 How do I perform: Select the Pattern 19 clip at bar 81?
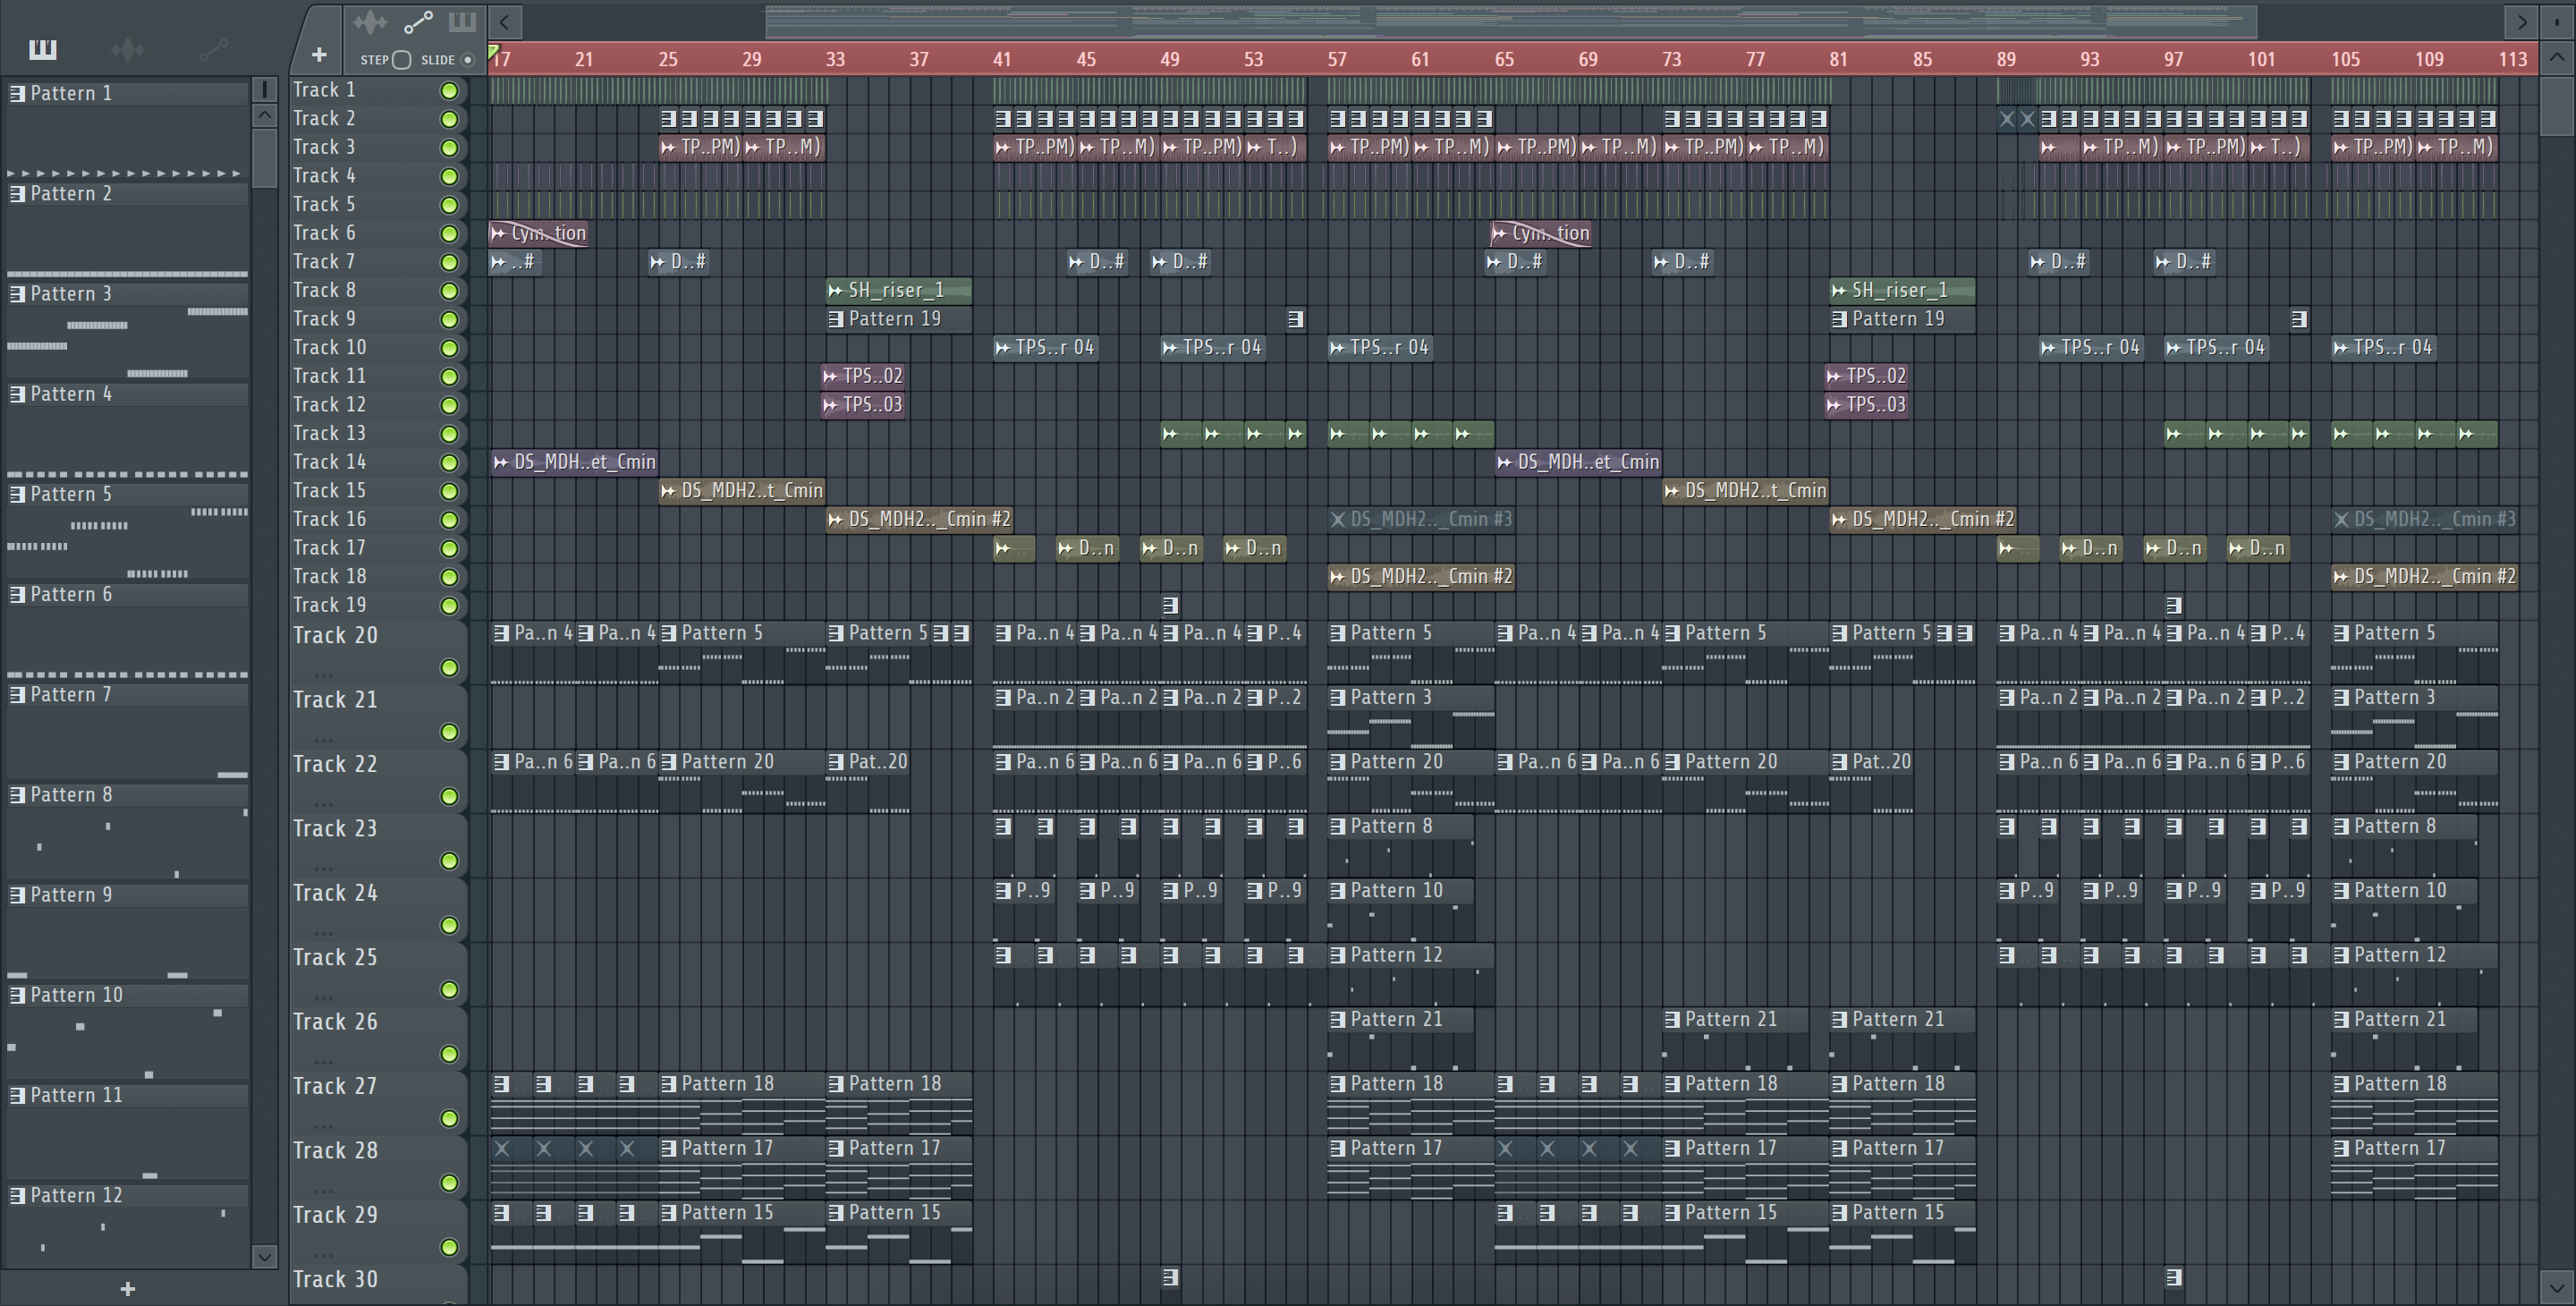(1902, 319)
